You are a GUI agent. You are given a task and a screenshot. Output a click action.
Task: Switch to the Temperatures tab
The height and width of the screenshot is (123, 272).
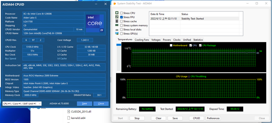point(125,39)
